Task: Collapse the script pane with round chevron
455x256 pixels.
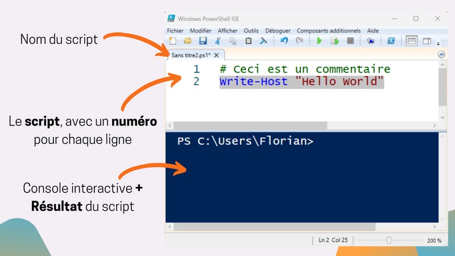Action: click(441, 54)
